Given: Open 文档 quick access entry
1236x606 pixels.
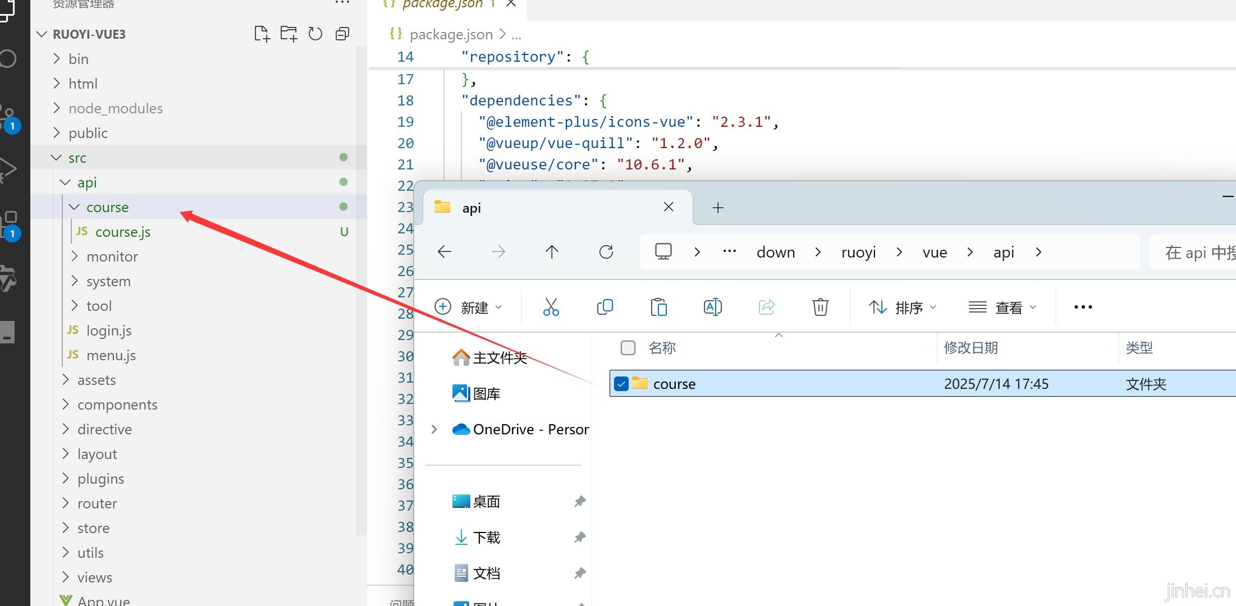Looking at the screenshot, I should (x=476, y=573).
